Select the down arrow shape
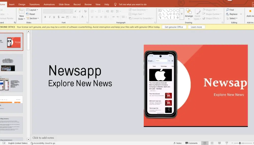The width and height of the screenshot is (254, 145). (x=174, y=14)
